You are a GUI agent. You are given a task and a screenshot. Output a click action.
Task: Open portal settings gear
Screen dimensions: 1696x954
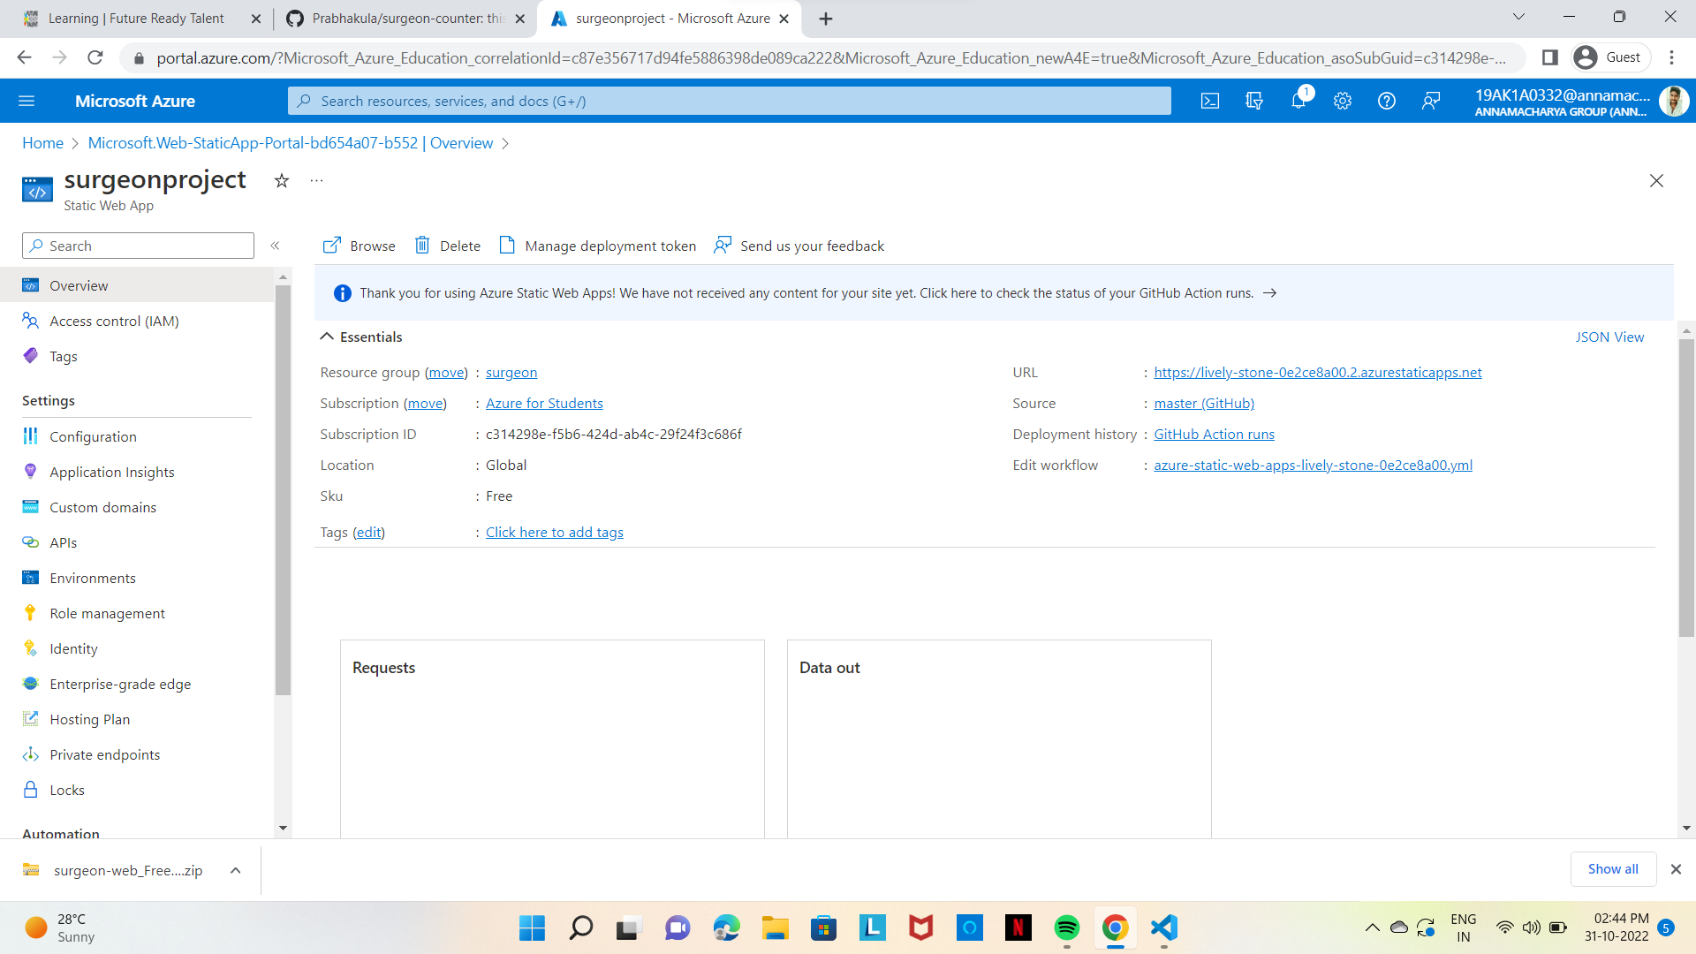tap(1342, 101)
